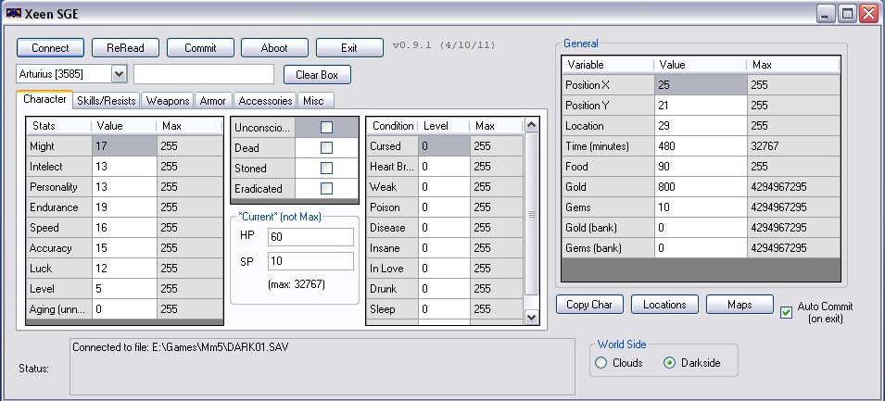Select the Drunk level cell

tap(444, 288)
